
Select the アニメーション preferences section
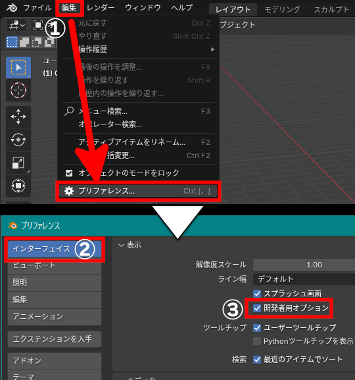pos(55,317)
